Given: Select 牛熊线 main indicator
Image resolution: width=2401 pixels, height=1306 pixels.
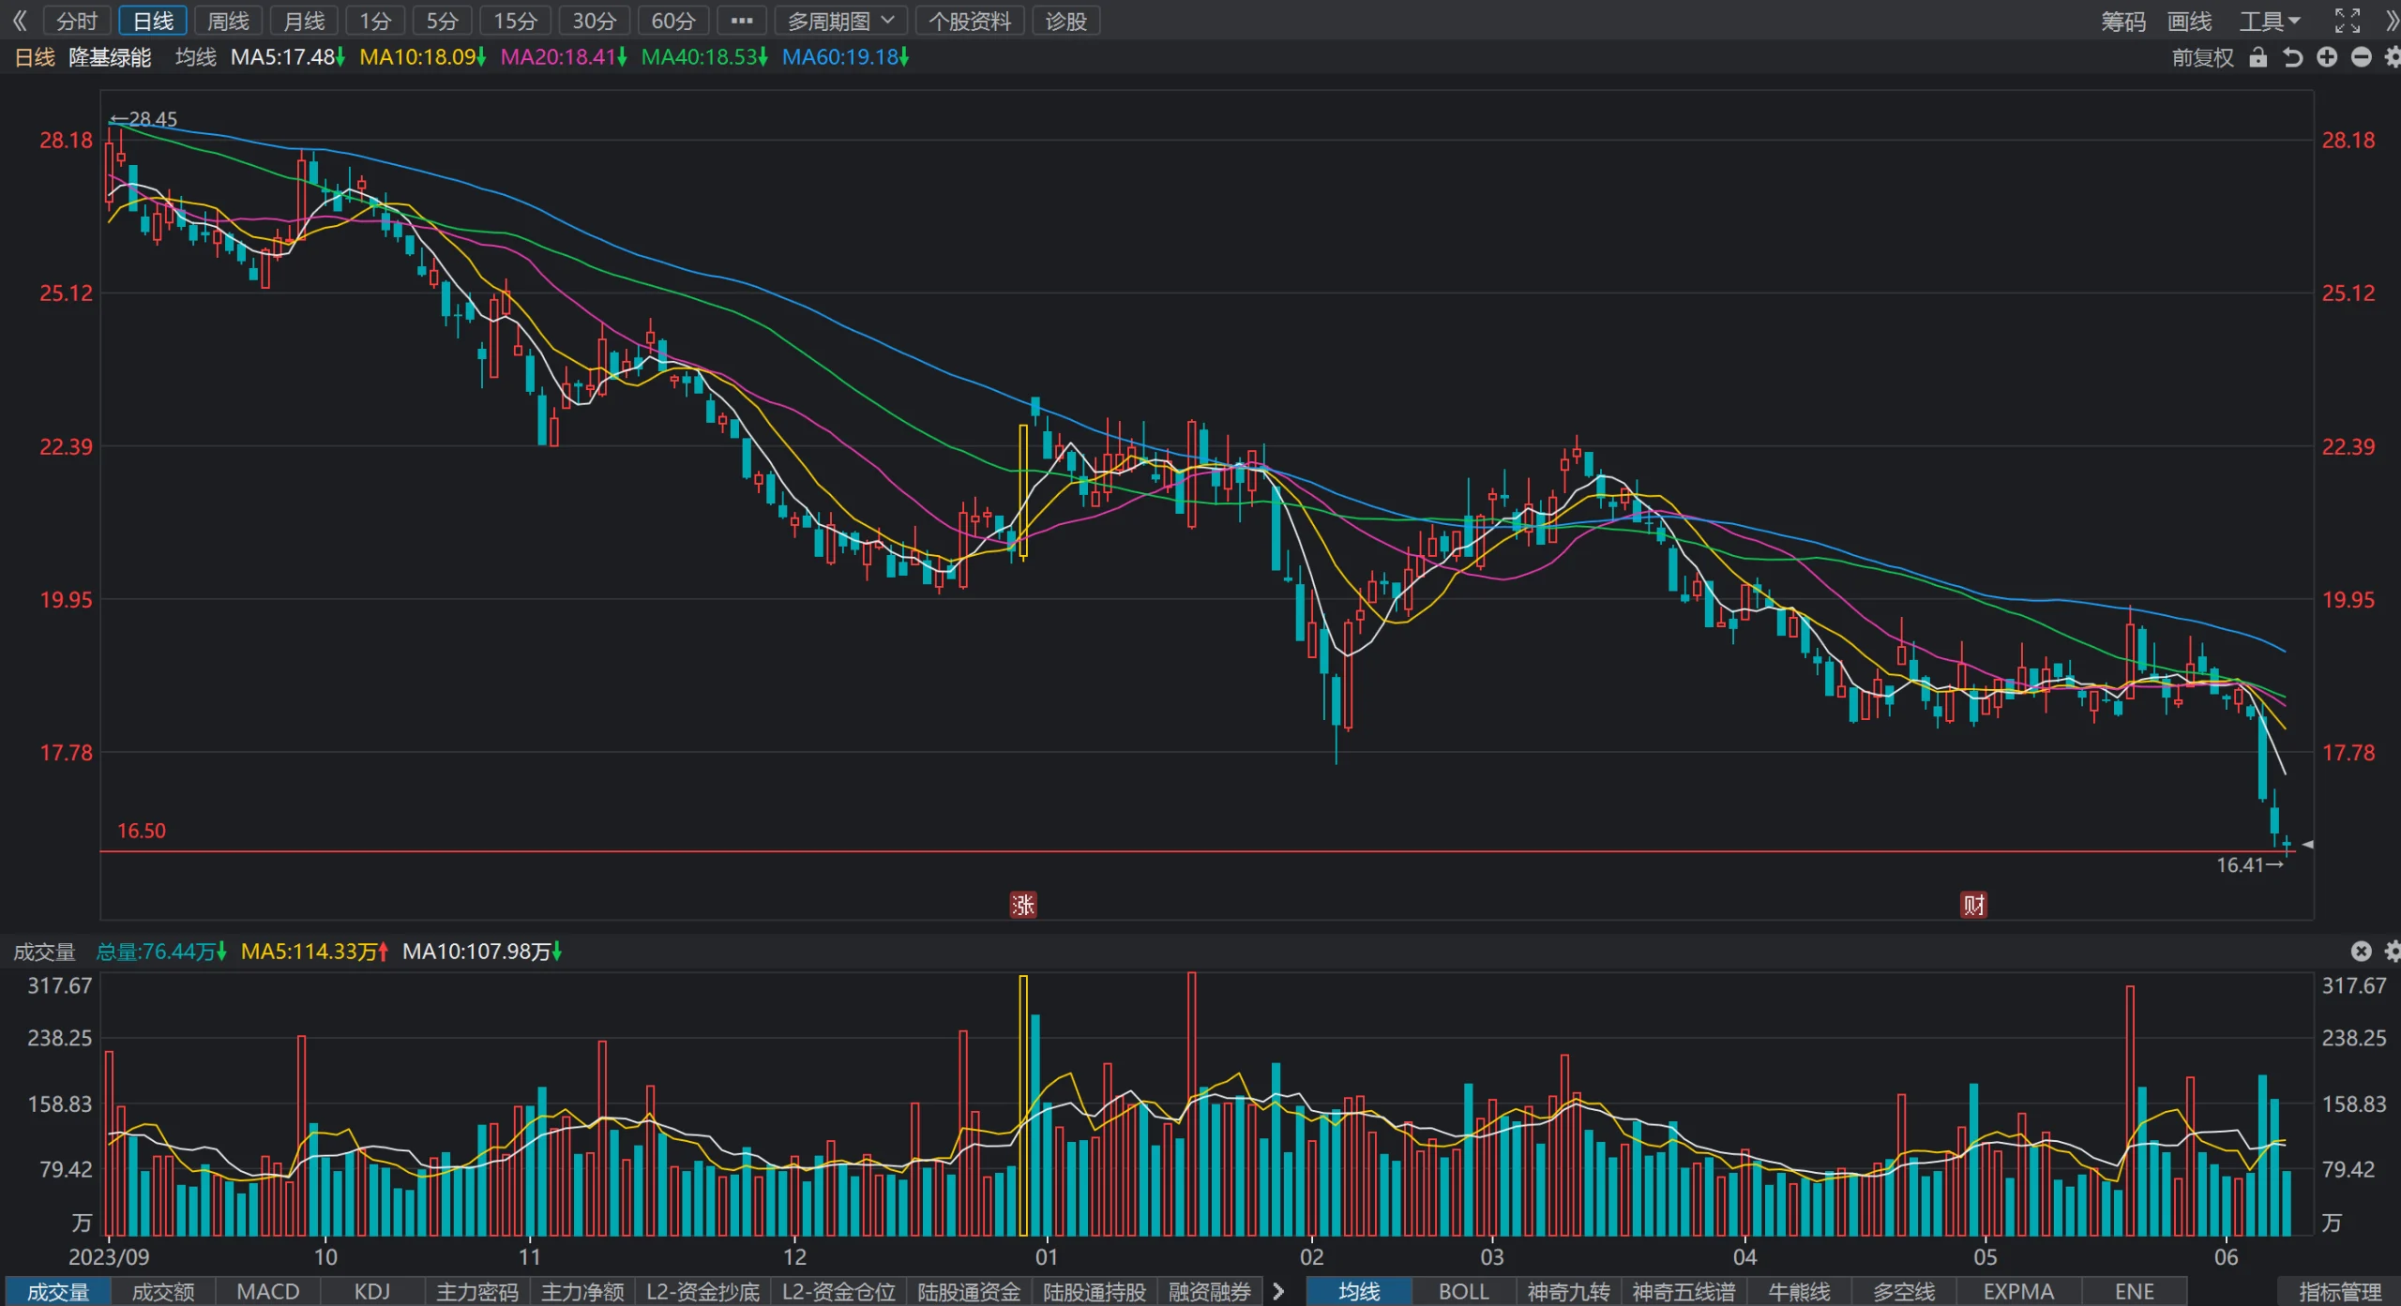Looking at the screenshot, I should coord(1799,1291).
